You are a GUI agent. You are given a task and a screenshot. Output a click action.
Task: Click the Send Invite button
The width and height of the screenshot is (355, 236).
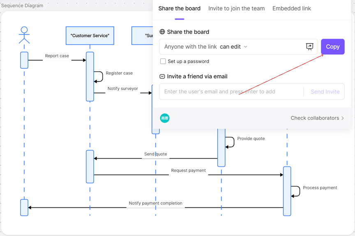pos(325,92)
